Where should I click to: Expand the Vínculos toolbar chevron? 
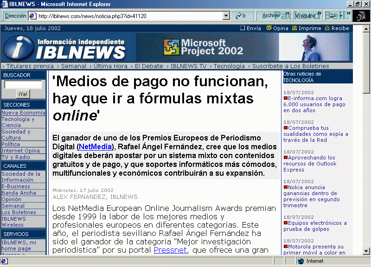320,13
